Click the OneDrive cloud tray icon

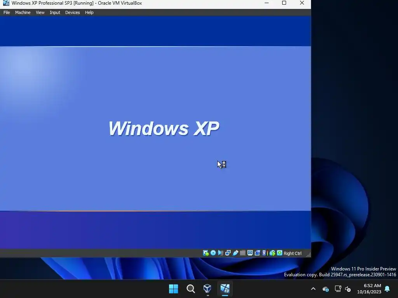click(325, 289)
